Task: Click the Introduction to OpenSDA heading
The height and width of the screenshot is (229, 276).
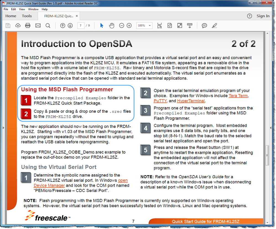Action: pyautogui.click(x=77, y=44)
